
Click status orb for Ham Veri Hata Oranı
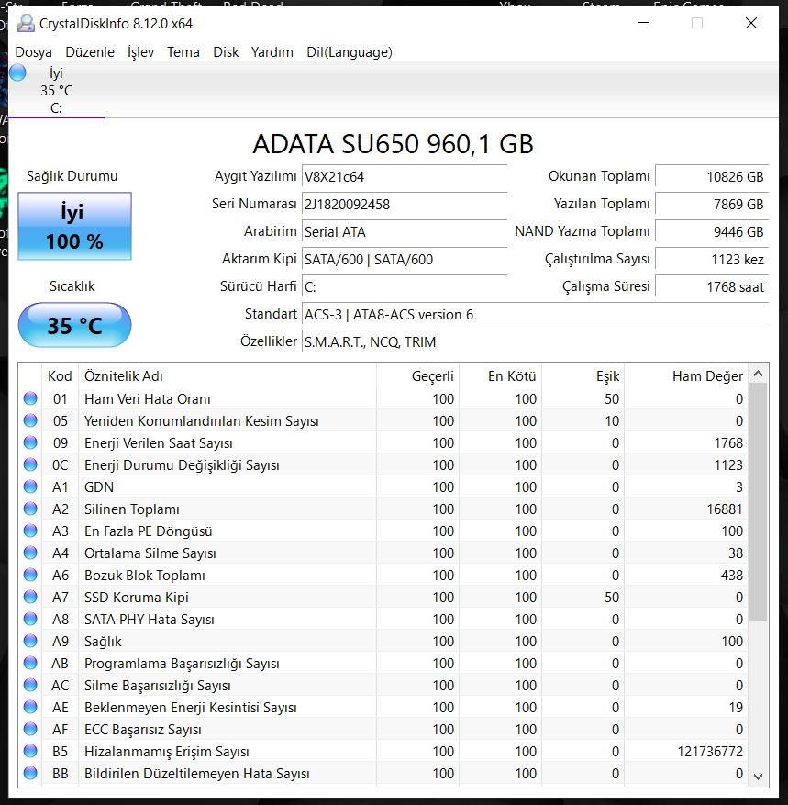pos(30,398)
